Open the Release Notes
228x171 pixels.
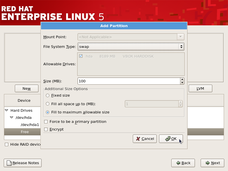pyautogui.click(x=23, y=163)
